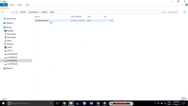
Task: Select OS (C:) drive
Action: pyautogui.click(x=10, y=51)
